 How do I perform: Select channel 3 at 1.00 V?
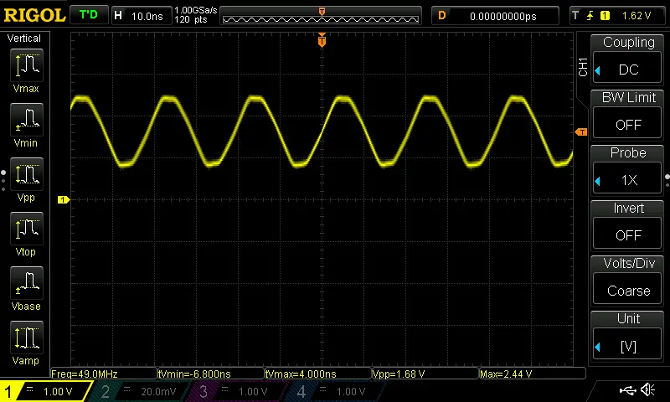tap(237, 391)
